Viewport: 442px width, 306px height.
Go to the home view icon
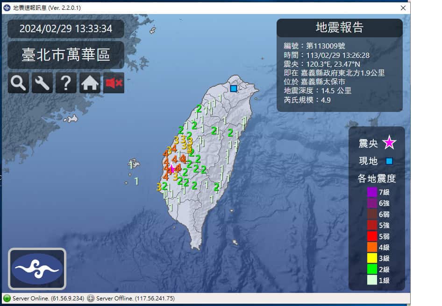tap(90, 83)
